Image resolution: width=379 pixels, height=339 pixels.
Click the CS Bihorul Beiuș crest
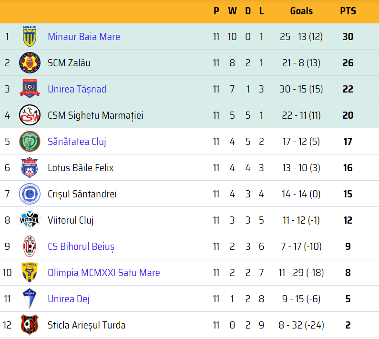point(30,247)
